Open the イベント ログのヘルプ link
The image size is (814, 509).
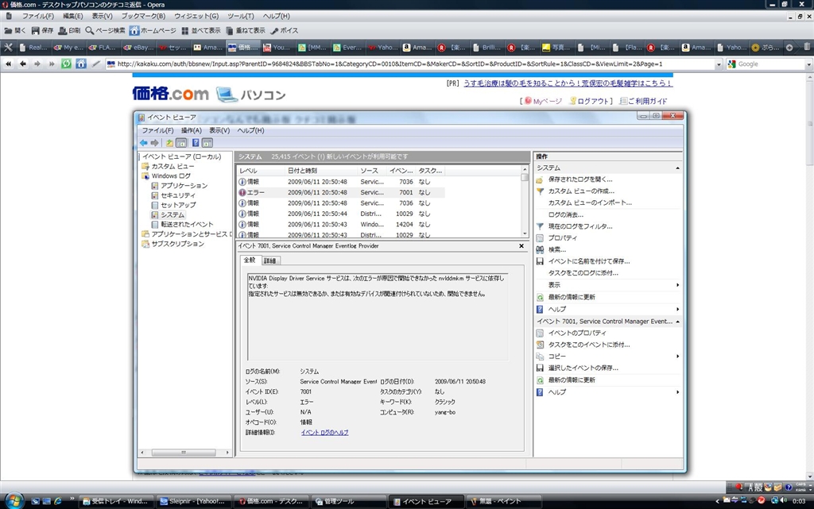324,432
